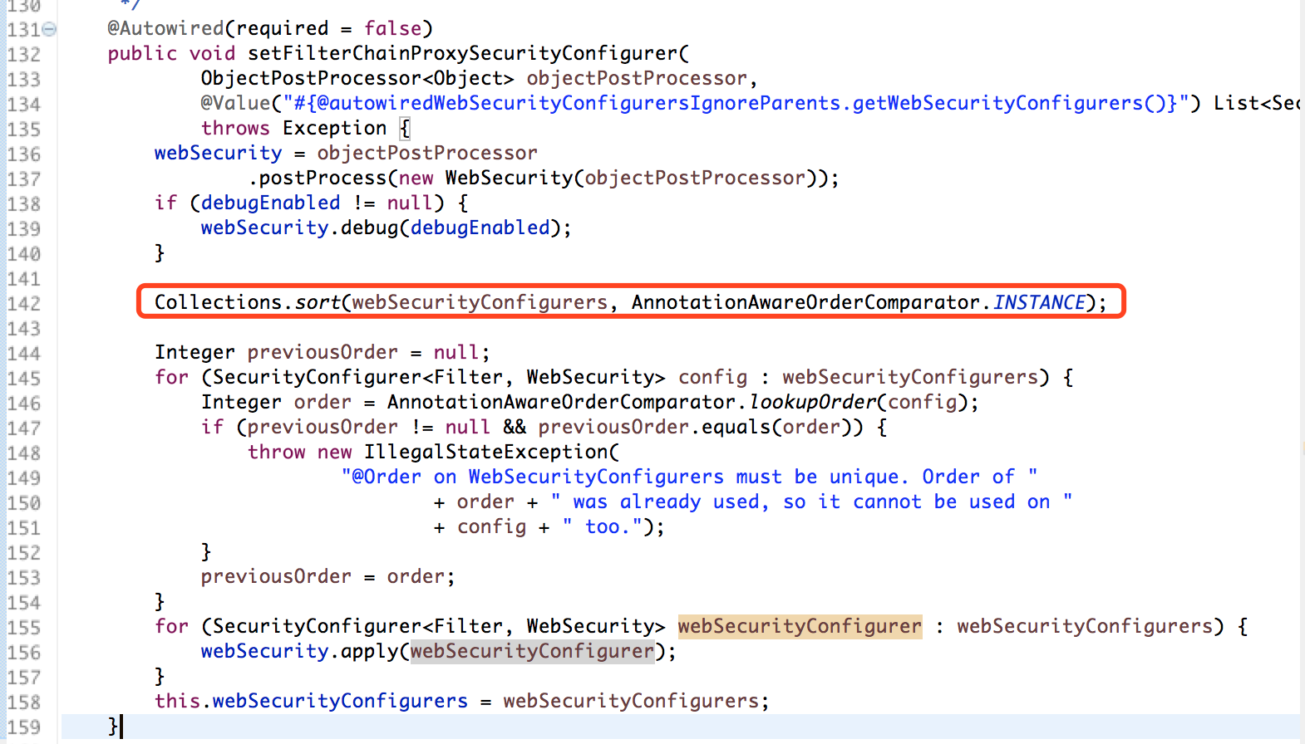Click line number 148 in the gutter
Screen dimensions: 1305x744
click(24, 453)
